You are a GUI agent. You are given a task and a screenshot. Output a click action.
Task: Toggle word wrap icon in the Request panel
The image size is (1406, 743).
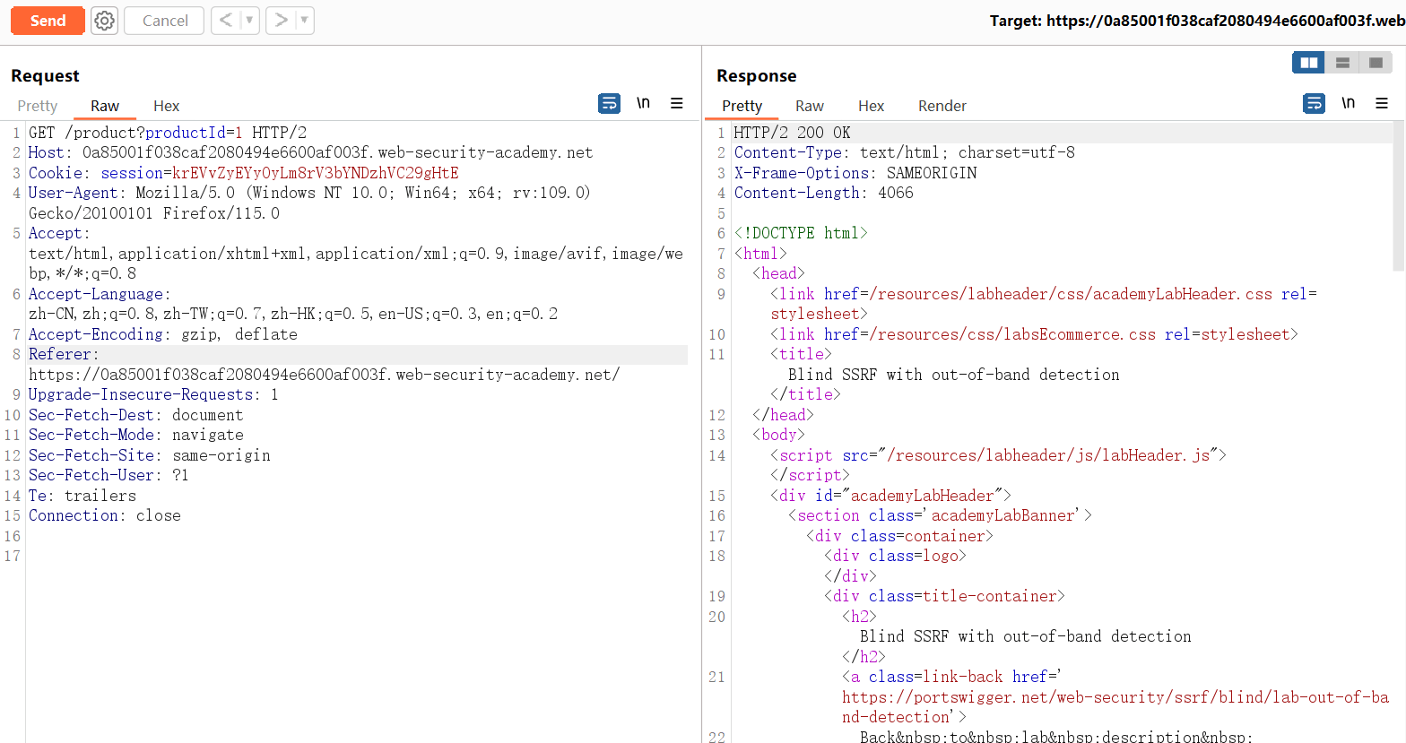(609, 104)
